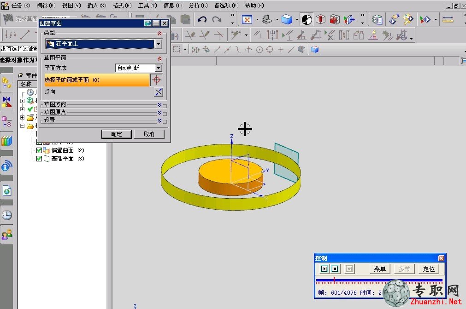Click the 名称 column header
The image size is (466, 309).
coord(27,84)
